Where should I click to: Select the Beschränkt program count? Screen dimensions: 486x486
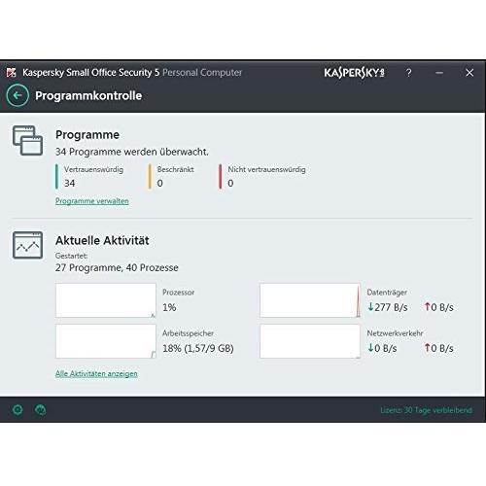[x=160, y=183]
